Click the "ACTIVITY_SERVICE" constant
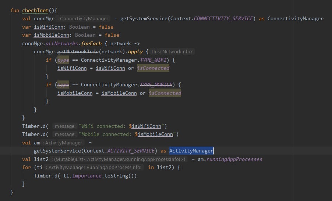This screenshot has height=201, width=332. point(131,151)
